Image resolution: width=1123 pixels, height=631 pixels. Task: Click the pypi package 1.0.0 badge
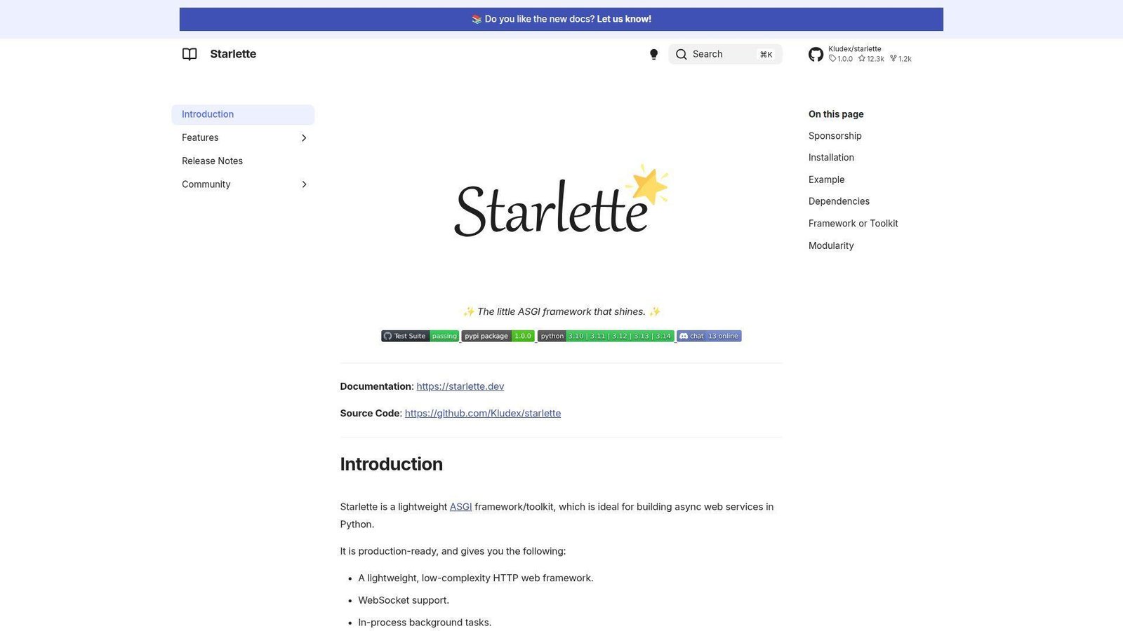pyautogui.click(x=498, y=336)
